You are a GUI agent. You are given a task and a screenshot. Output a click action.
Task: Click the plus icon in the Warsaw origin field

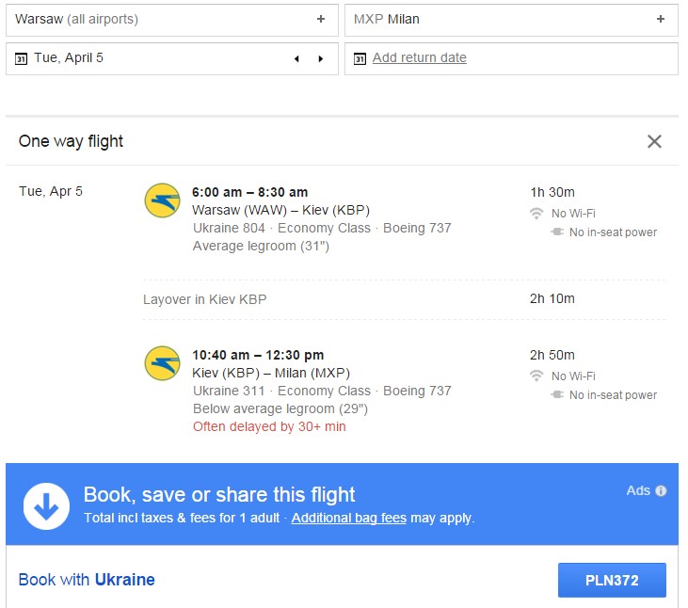[x=321, y=20]
